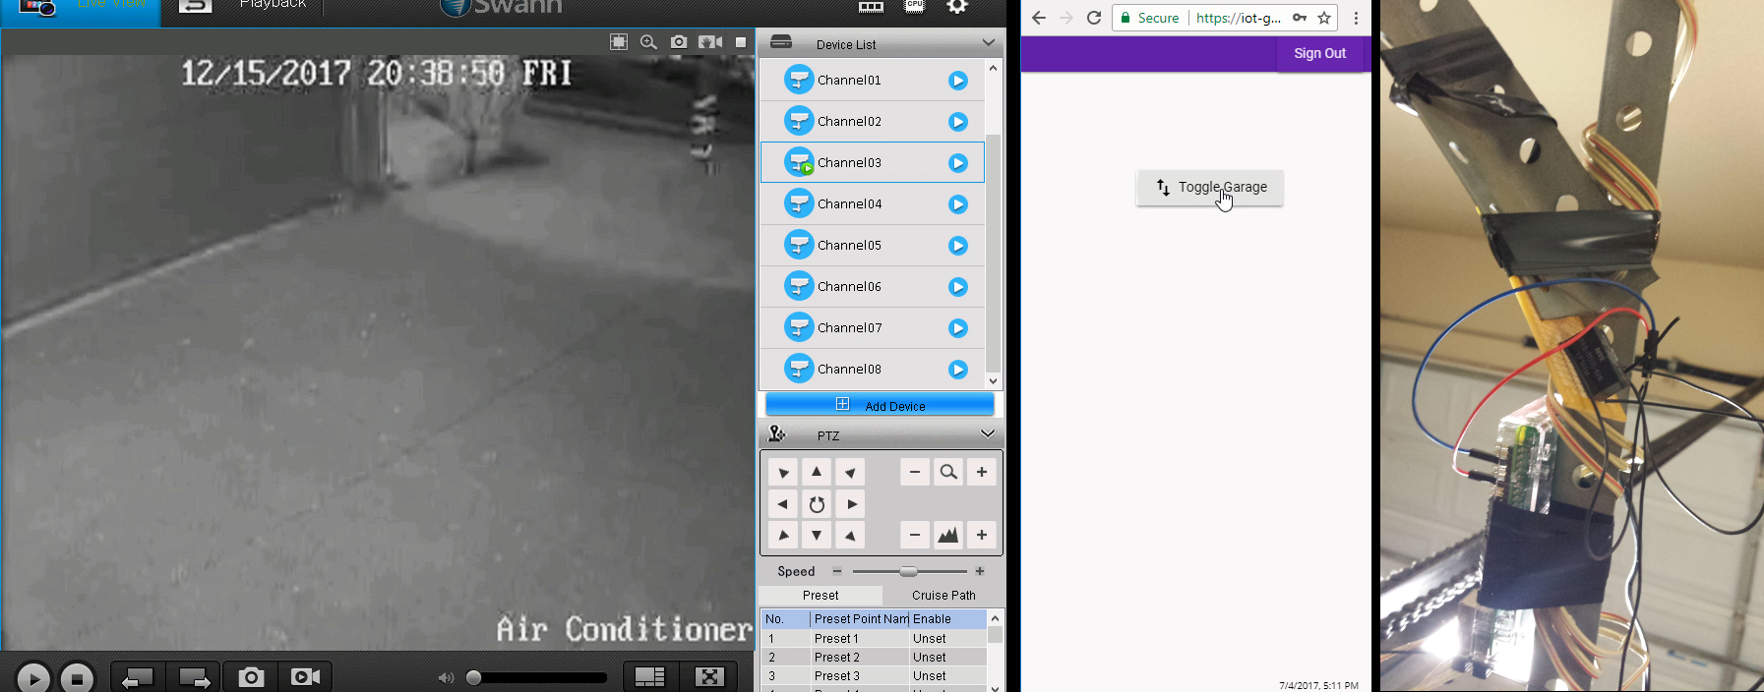The width and height of the screenshot is (1764, 692).
Task: Click the volume slider knob
Action: coord(473,677)
